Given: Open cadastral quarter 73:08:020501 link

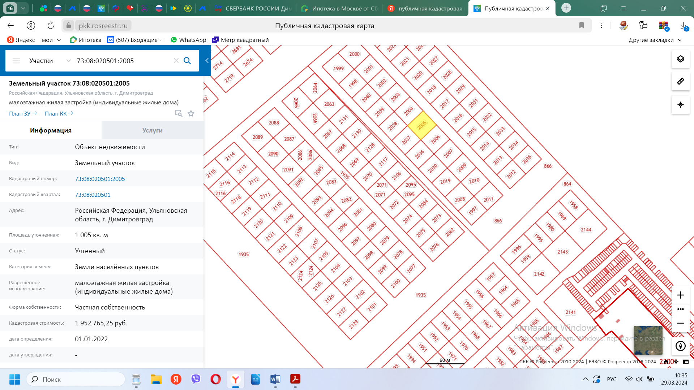Looking at the screenshot, I should click(x=93, y=195).
